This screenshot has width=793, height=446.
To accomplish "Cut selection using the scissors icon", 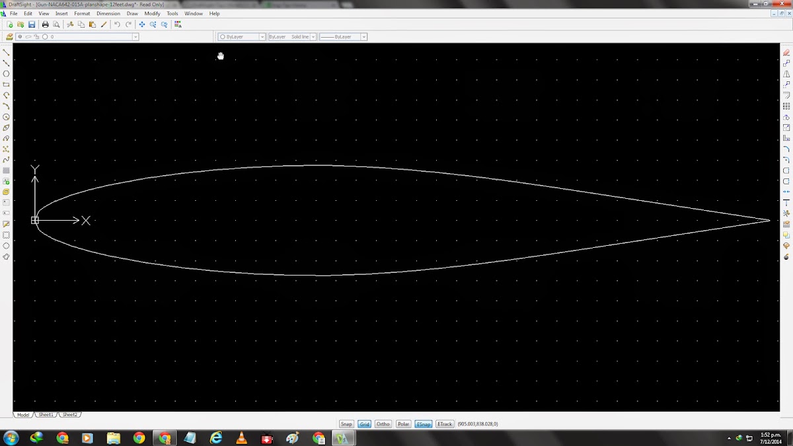I will click(x=70, y=24).
